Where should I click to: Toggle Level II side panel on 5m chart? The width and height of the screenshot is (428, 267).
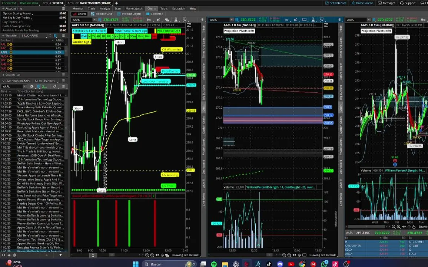204,184
